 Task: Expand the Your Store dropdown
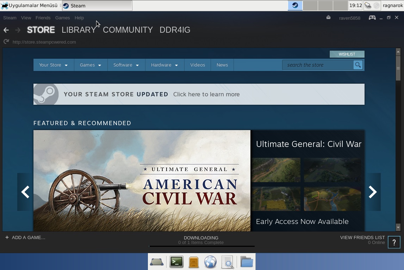(x=53, y=65)
